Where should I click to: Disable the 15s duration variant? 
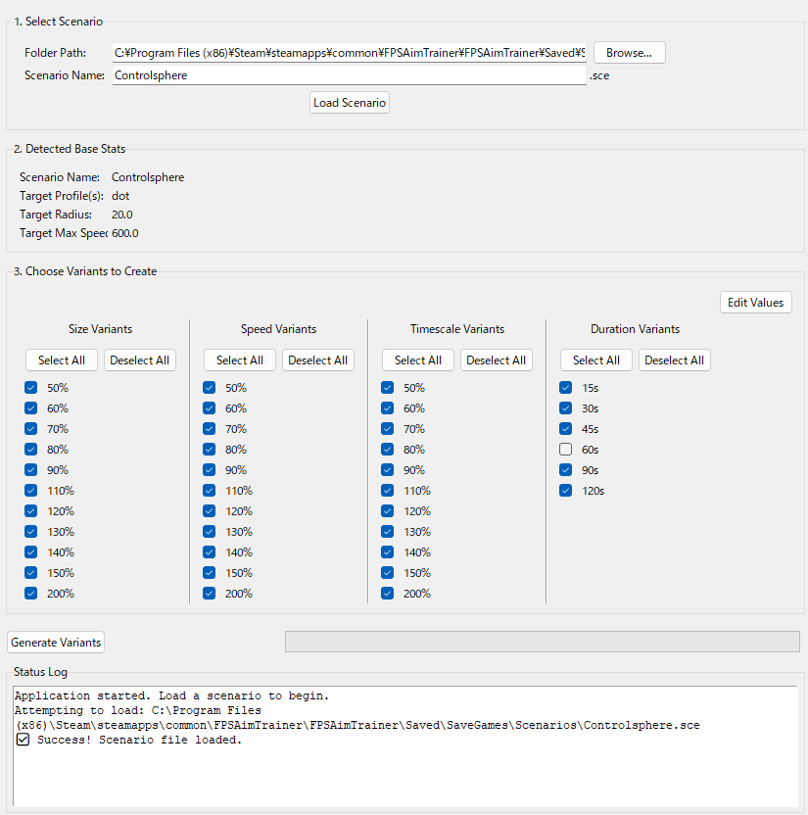565,387
